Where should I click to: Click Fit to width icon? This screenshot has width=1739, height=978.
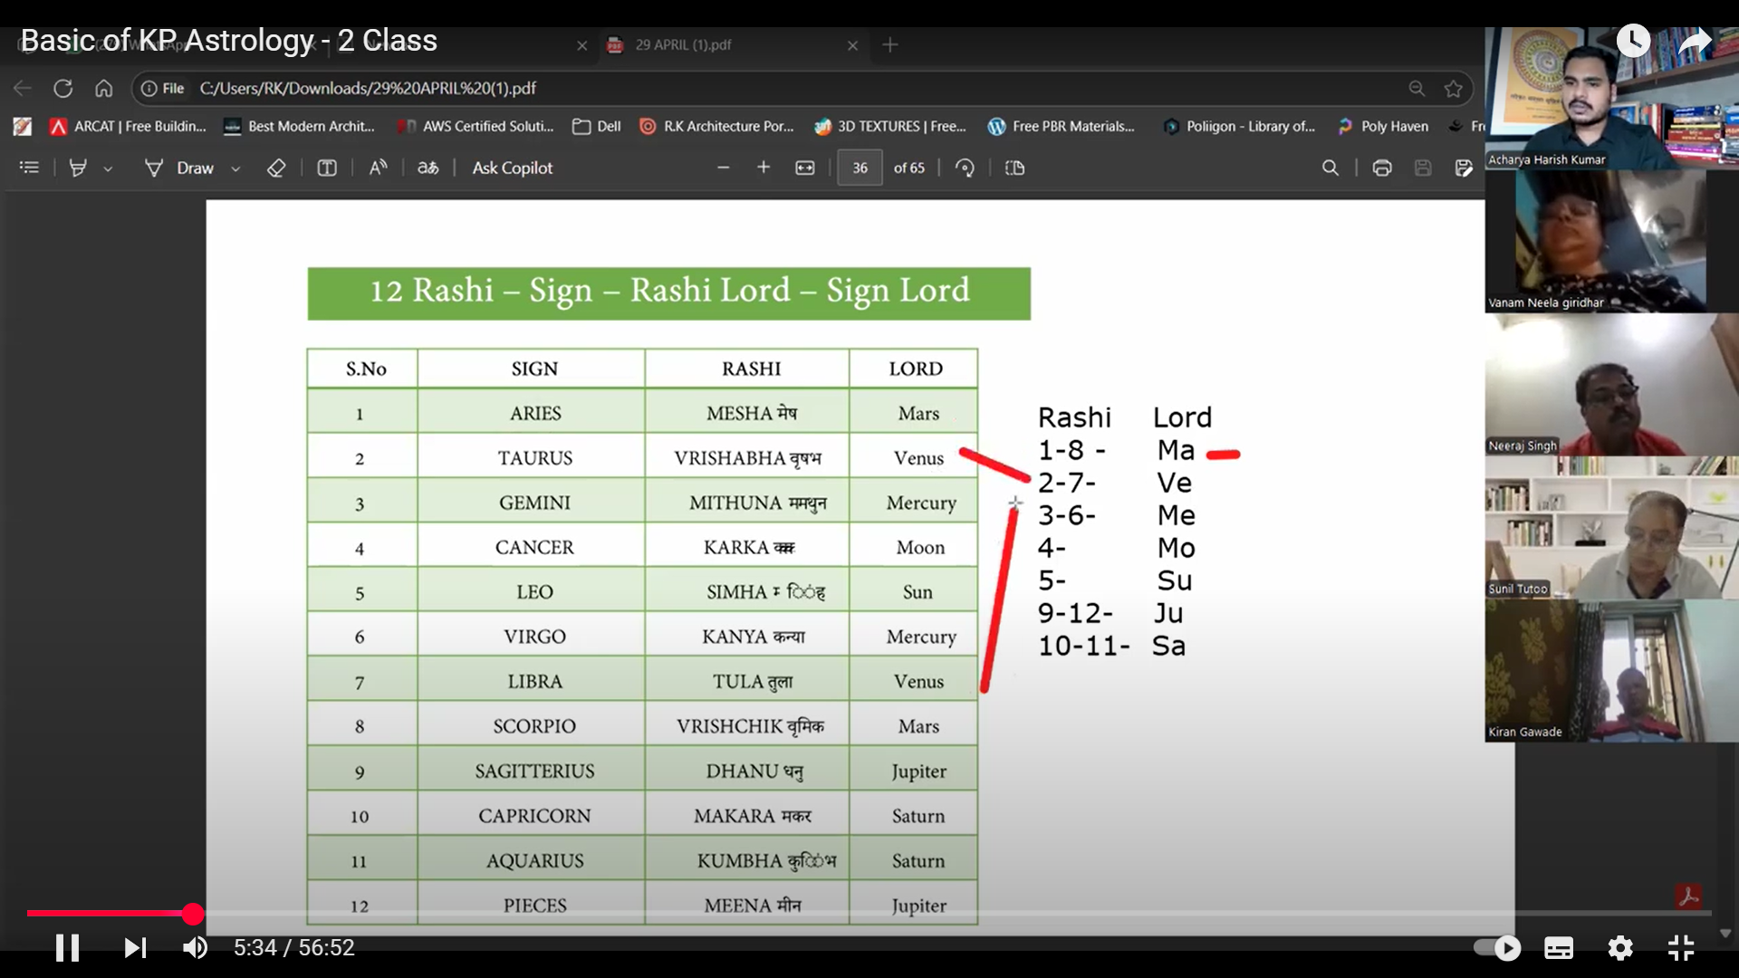pos(805,168)
